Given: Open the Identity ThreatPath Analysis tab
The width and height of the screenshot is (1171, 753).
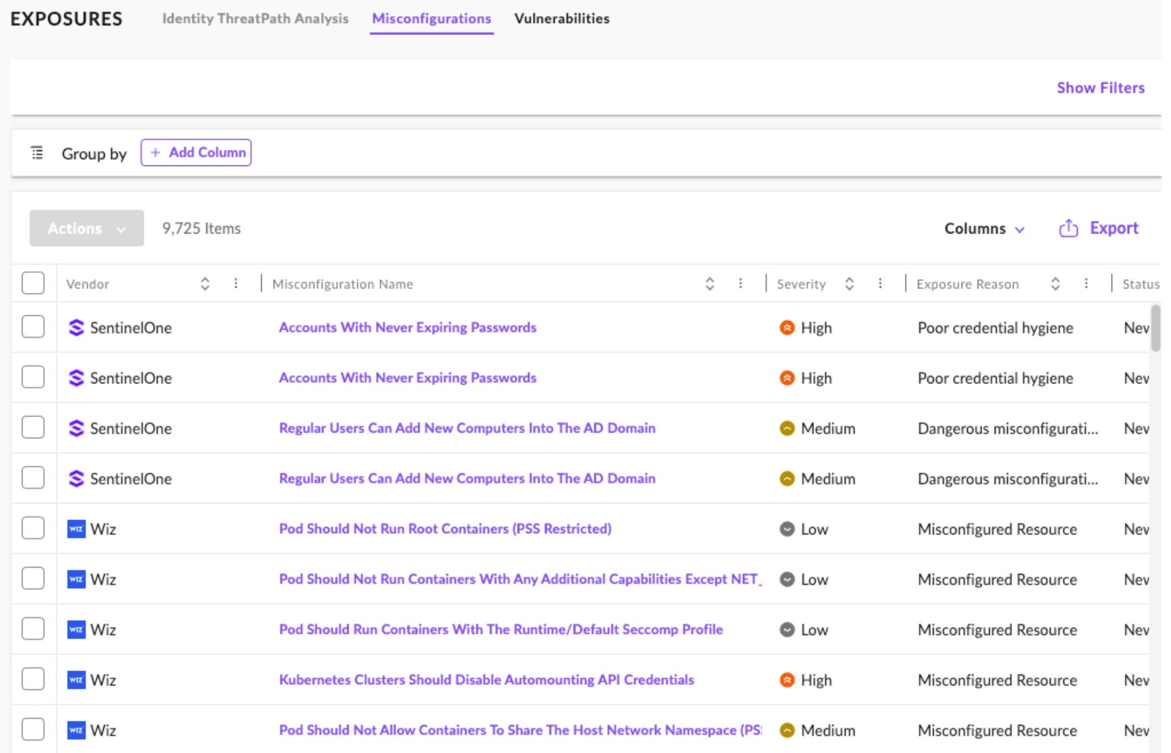Looking at the screenshot, I should pos(255,19).
